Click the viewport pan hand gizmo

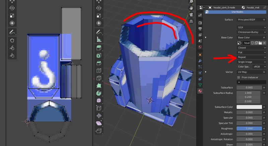coord(191,8)
